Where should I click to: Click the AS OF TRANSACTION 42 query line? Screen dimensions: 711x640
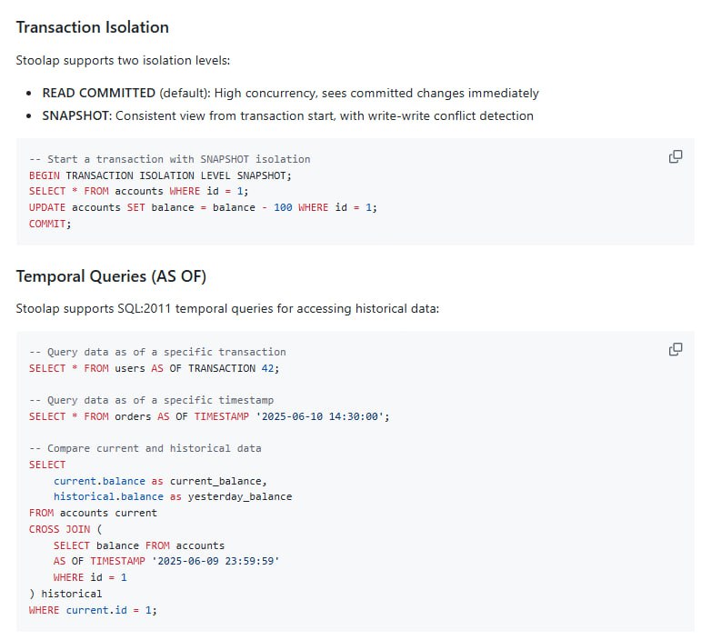[x=154, y=368]
